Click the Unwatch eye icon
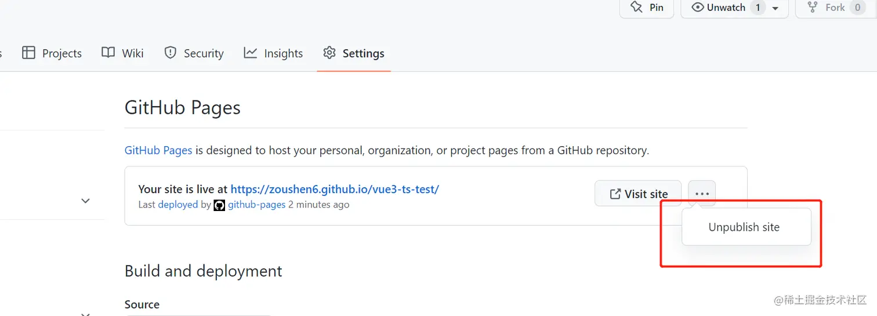This screenshot has height=316, width=877. (698, 8)
